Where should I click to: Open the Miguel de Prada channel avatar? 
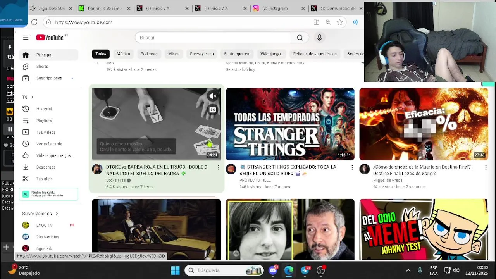[x=365, y=169]
